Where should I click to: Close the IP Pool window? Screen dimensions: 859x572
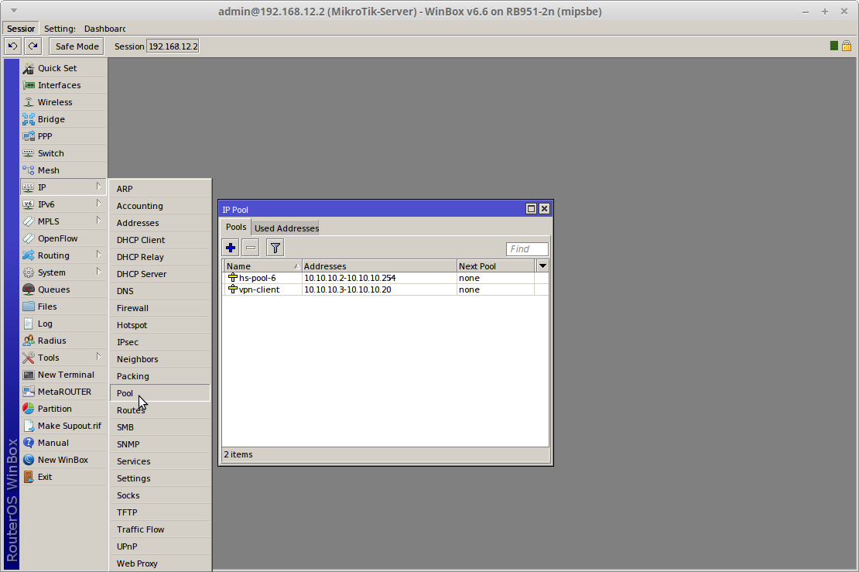click(544, 209)
